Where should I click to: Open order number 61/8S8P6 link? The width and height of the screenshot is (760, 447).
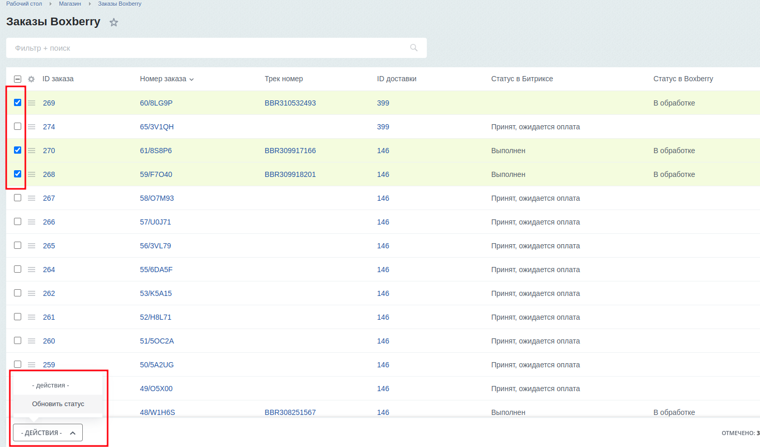[x=156, y=151]
